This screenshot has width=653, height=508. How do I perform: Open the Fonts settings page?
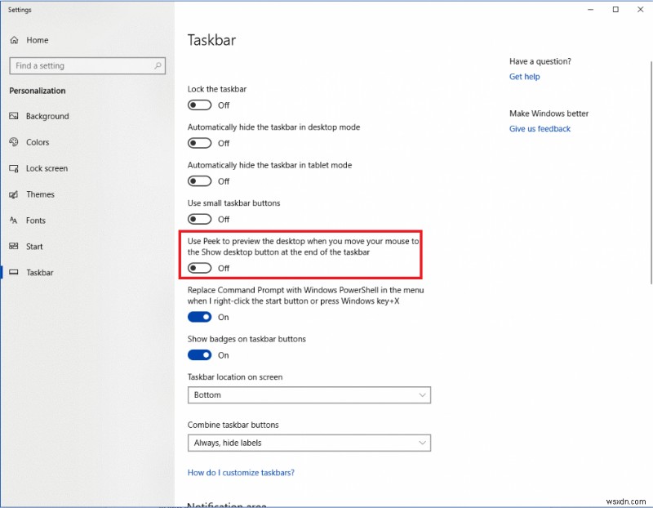click(x=36, y=221)
